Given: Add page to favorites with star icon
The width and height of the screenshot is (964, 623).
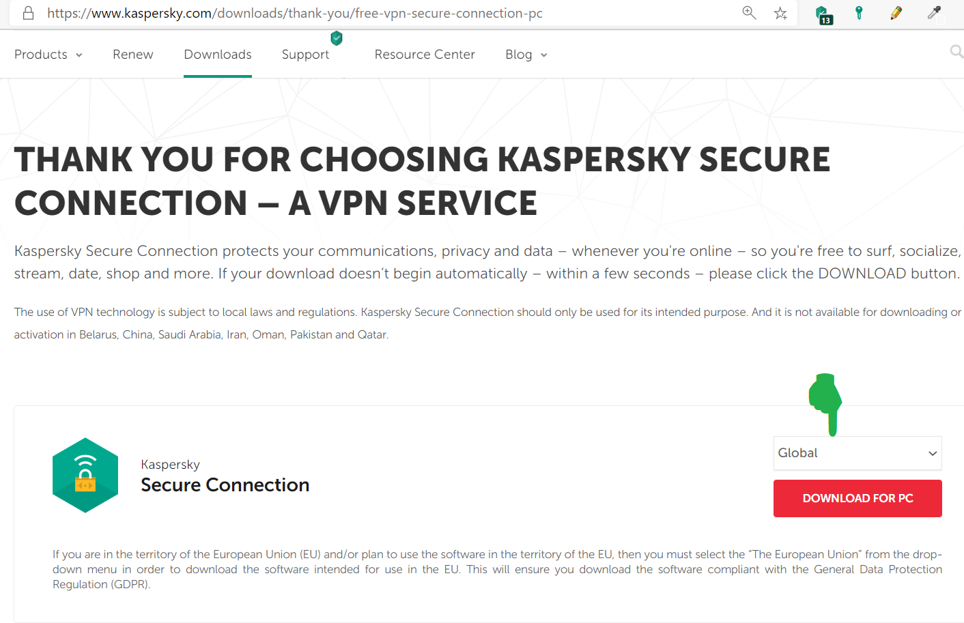Looking at the screenshot, I should 780,13.
